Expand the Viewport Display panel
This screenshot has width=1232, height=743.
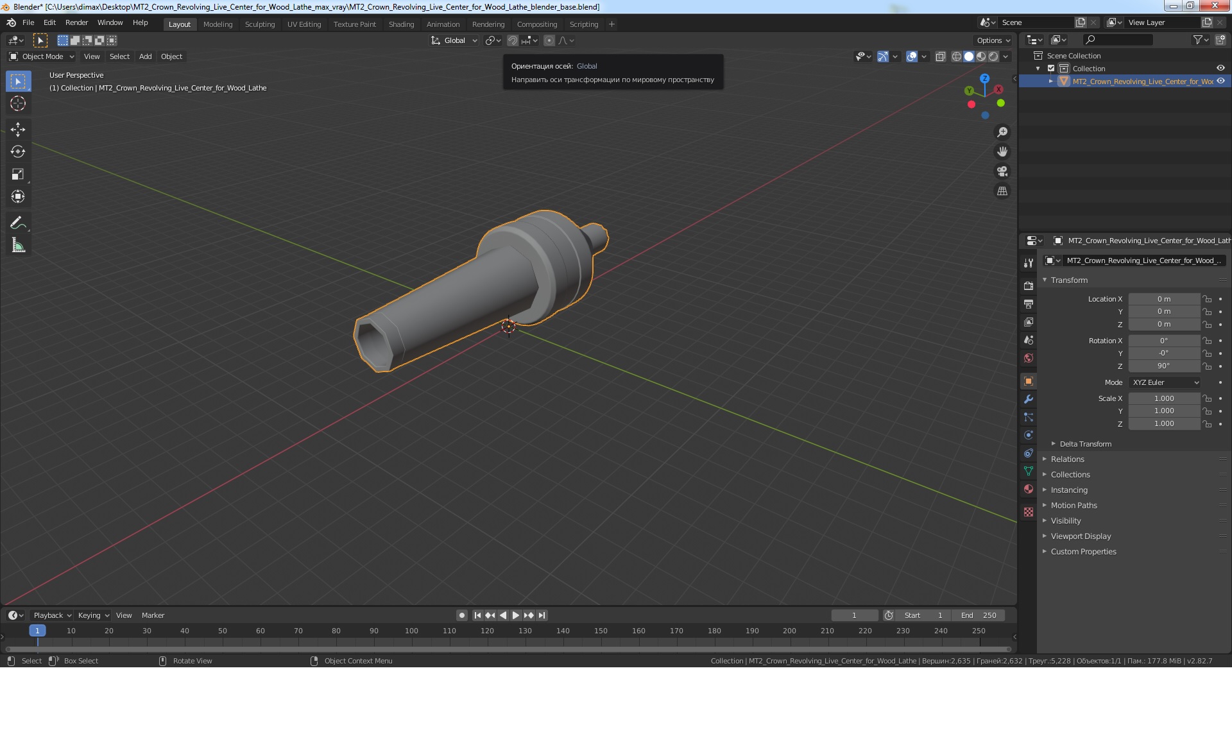1081,536
